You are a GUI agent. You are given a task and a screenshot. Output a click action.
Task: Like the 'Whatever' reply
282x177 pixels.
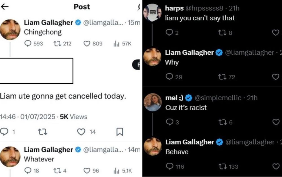[x=87, y=171]
